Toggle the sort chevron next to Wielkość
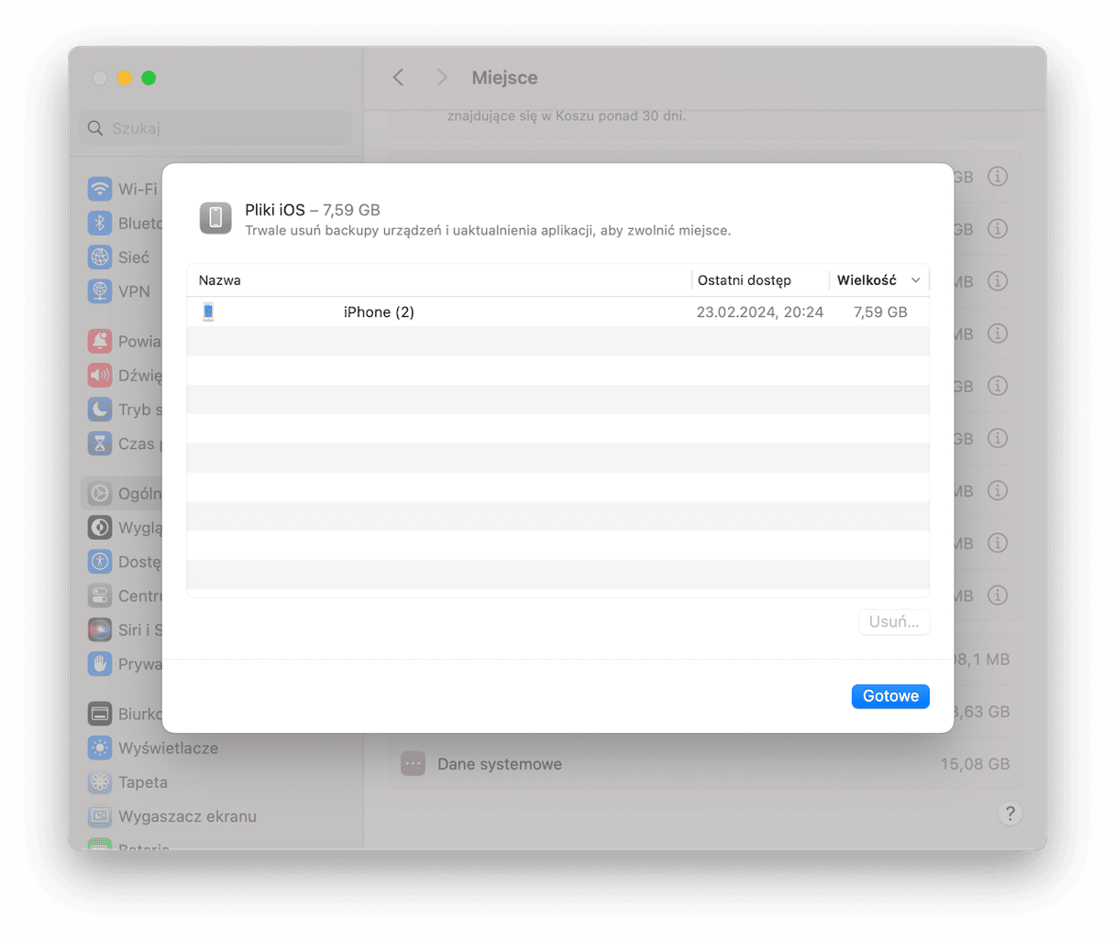 pyautogui.click(x=915, y=280)
